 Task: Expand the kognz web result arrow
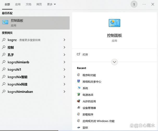(64, 40)
